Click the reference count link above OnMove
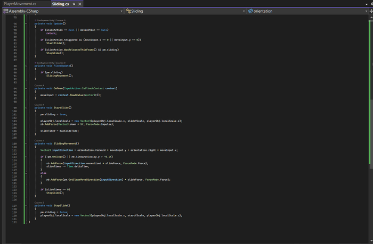This screenshot has height=244, width=373. pyautogui.click(x=39, y=85)
